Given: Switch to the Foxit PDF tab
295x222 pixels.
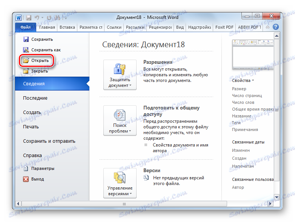Looking at the screenshot, I should tap(224, 27).
